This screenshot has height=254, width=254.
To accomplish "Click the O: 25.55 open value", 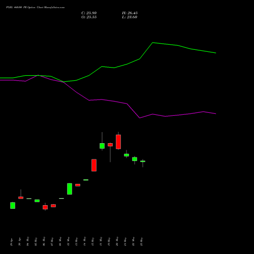I will 89,17.
